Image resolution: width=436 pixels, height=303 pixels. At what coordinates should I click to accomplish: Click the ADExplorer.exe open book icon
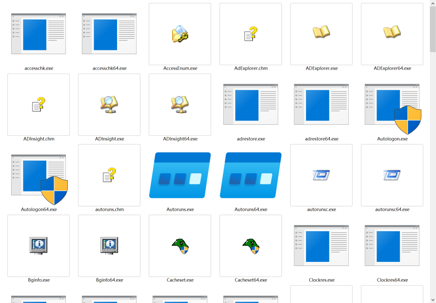[x=321, y=32]
